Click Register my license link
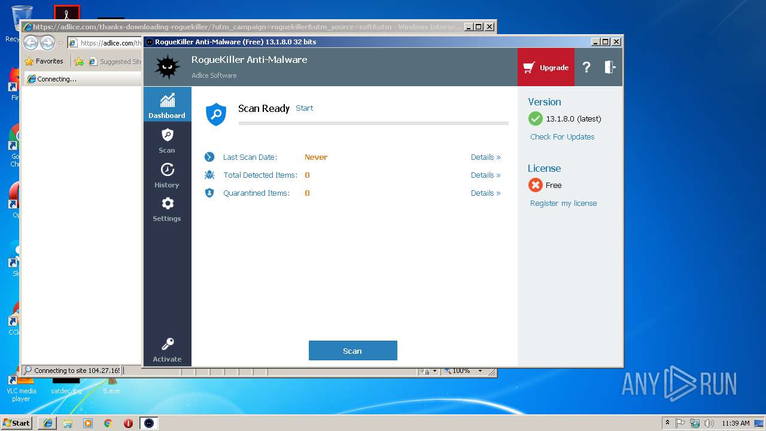The width and height of the screenshot is (766, 431). click(x=563, y=204)
